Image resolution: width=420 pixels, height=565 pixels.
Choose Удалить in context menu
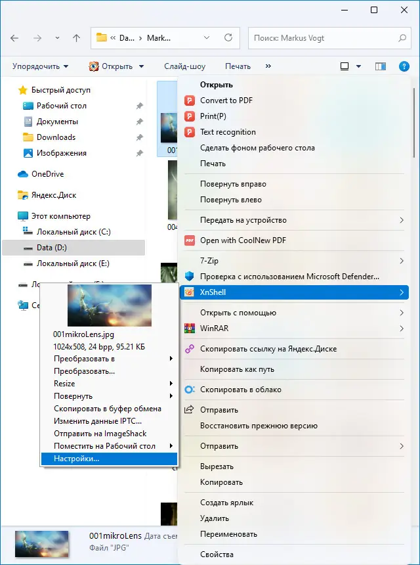point(295,518)
